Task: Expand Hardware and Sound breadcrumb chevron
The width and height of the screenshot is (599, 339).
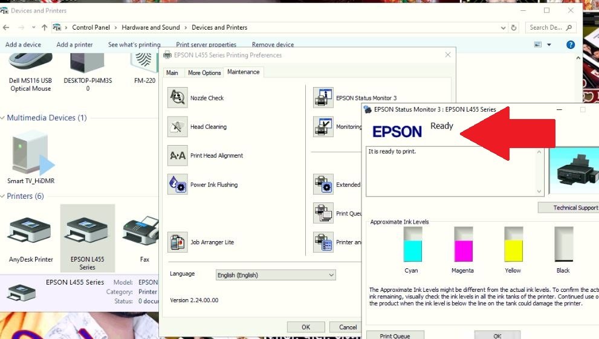Action: point(186,27)
